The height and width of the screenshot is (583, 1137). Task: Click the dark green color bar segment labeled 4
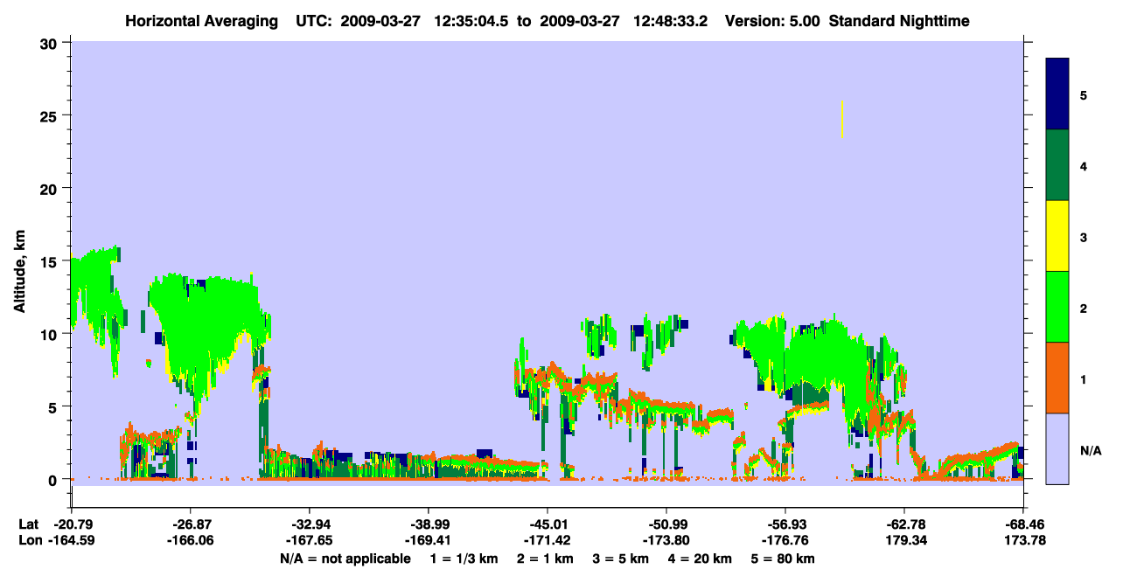click(1057, 165)
